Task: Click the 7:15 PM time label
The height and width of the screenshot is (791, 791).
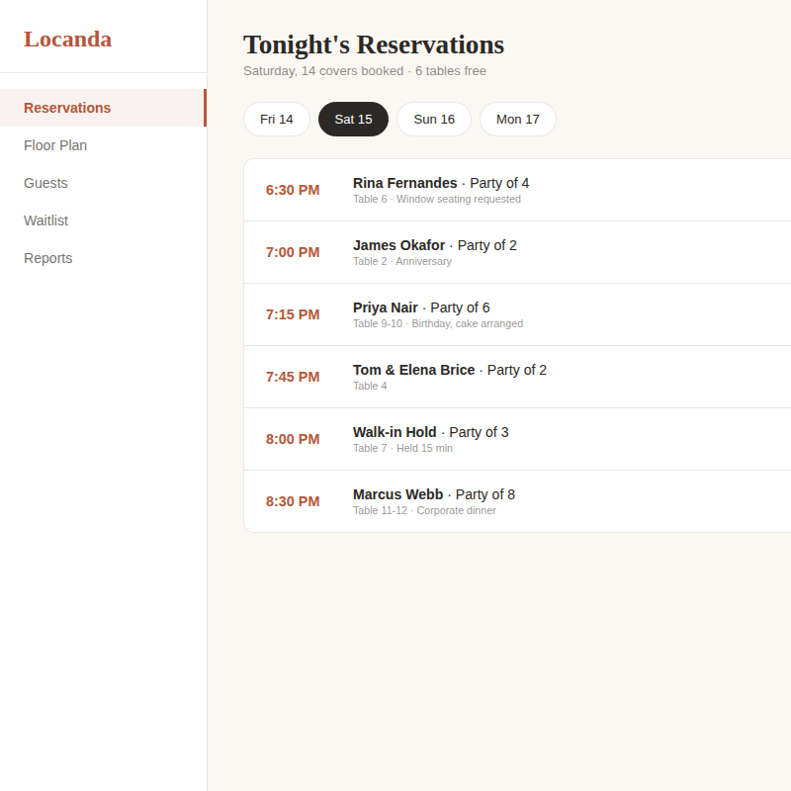Action: point(293,314)
